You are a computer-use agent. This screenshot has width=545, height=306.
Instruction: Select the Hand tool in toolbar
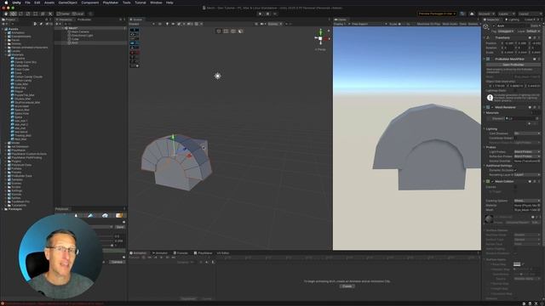pyautogui.click(x=6, y=14)
